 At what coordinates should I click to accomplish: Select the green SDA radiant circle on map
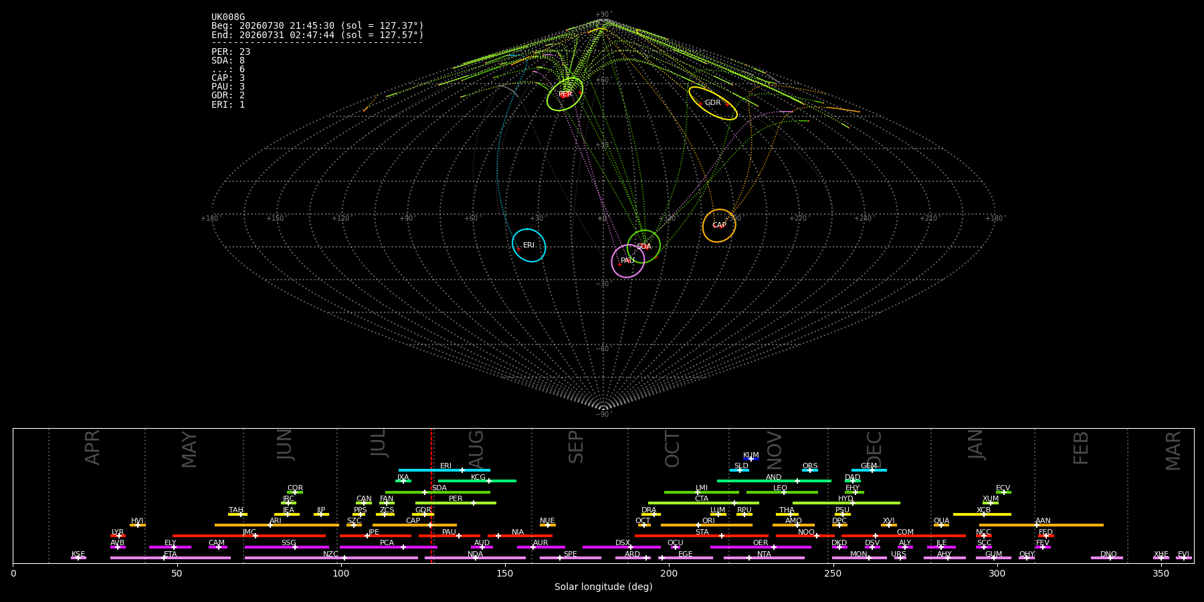[643, 246]
